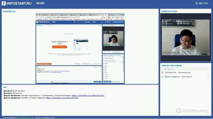Click the ПОДЕЛИТЬСЯ panel title
213x119 pixels.
[x=9, y=12]
